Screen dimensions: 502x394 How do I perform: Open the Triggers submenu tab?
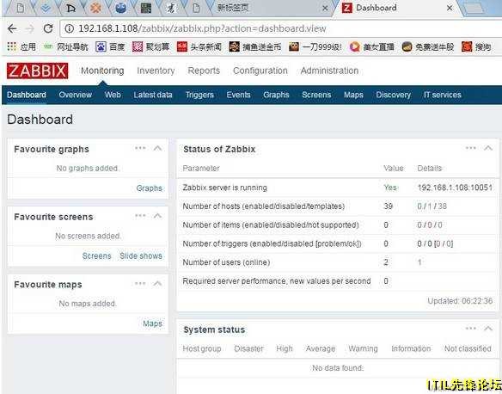point(199,95)
